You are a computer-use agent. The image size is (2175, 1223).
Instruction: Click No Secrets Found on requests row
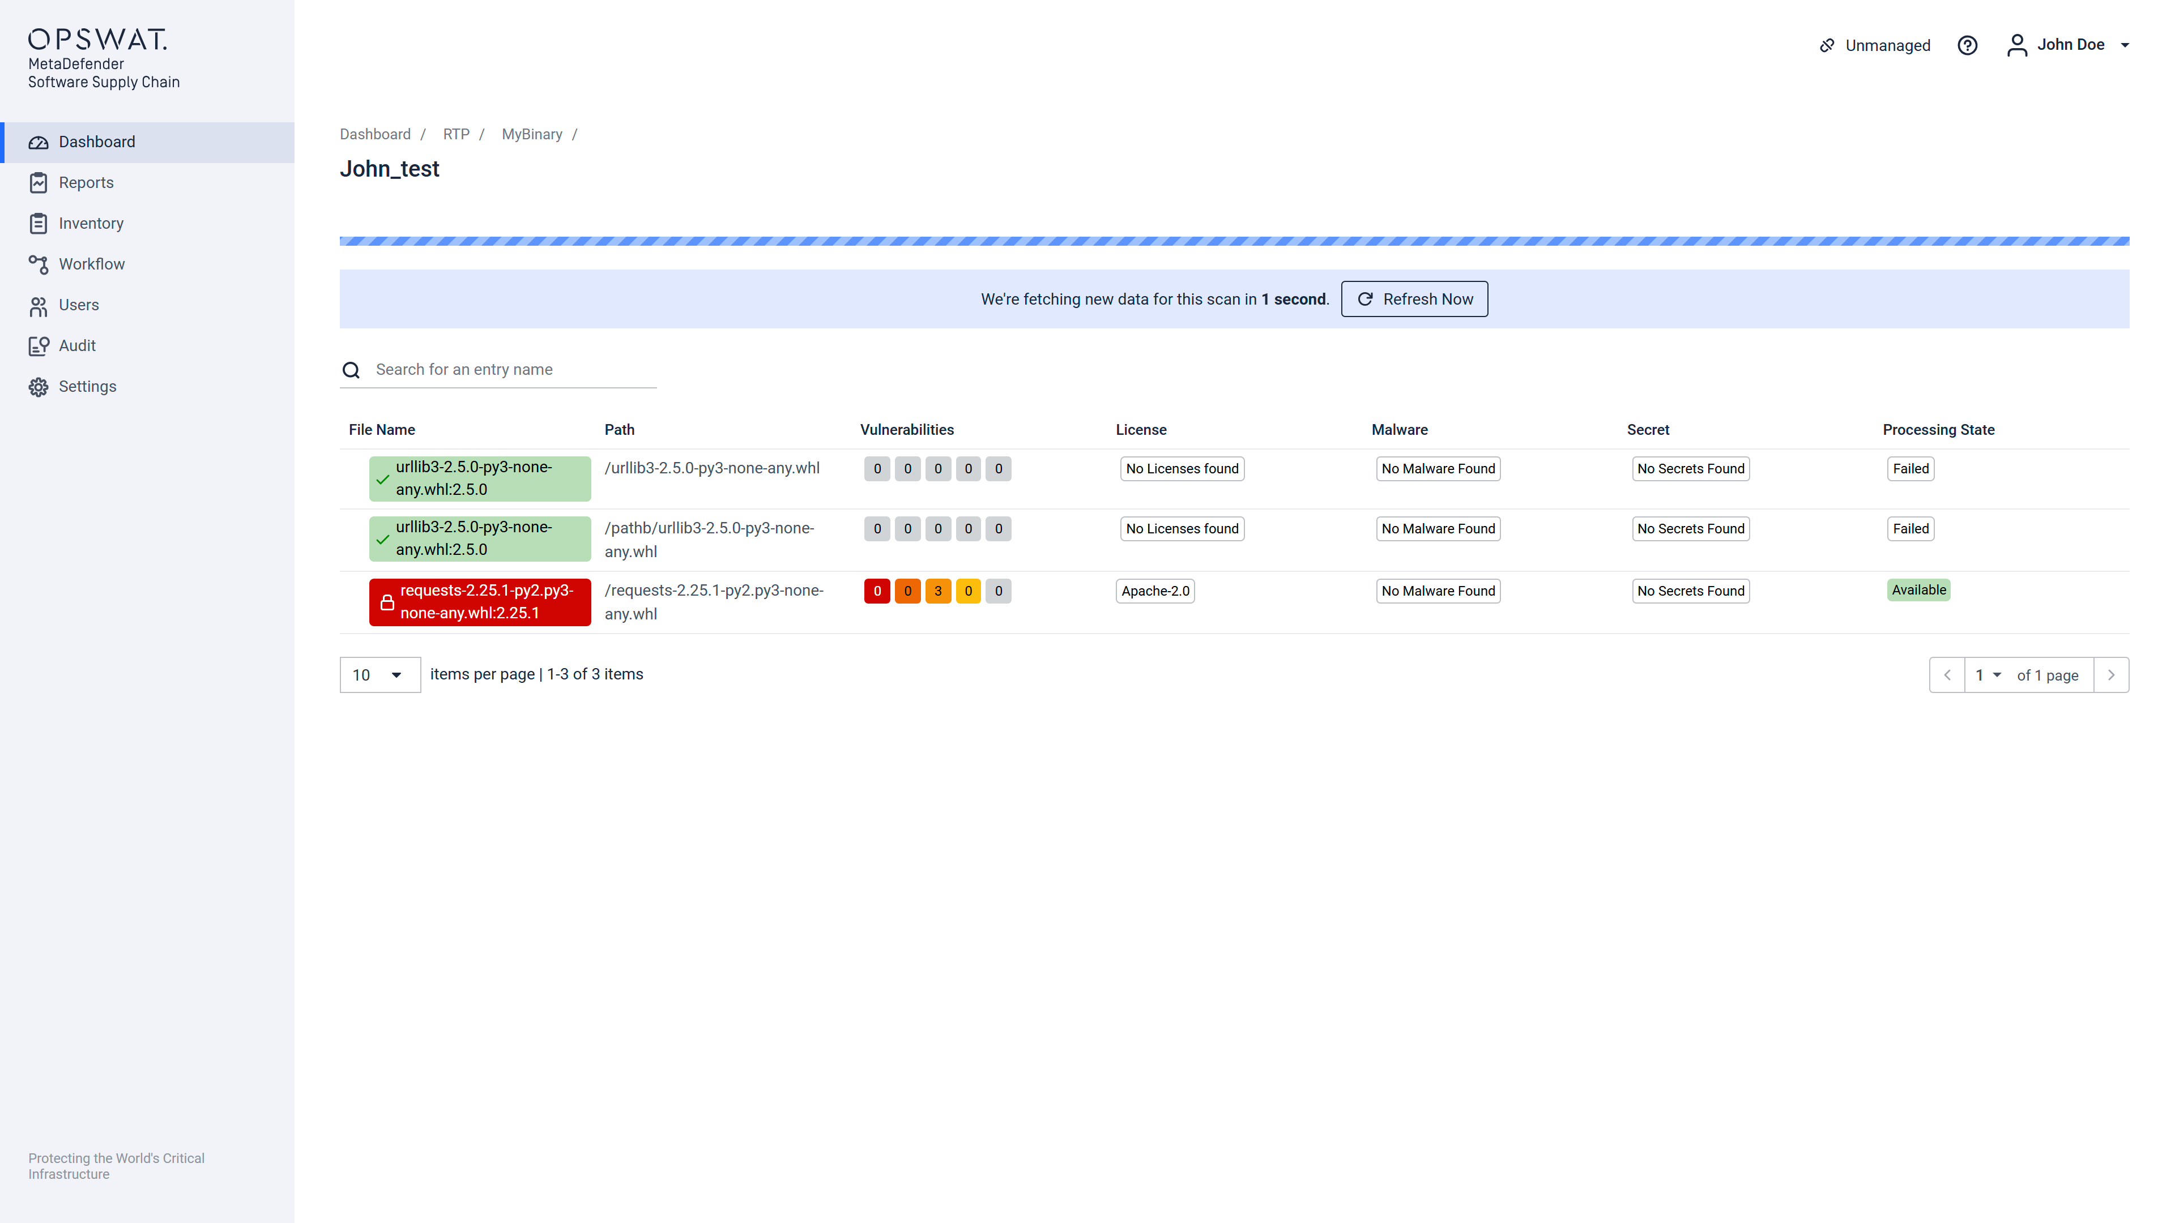tap(1690, 592)
